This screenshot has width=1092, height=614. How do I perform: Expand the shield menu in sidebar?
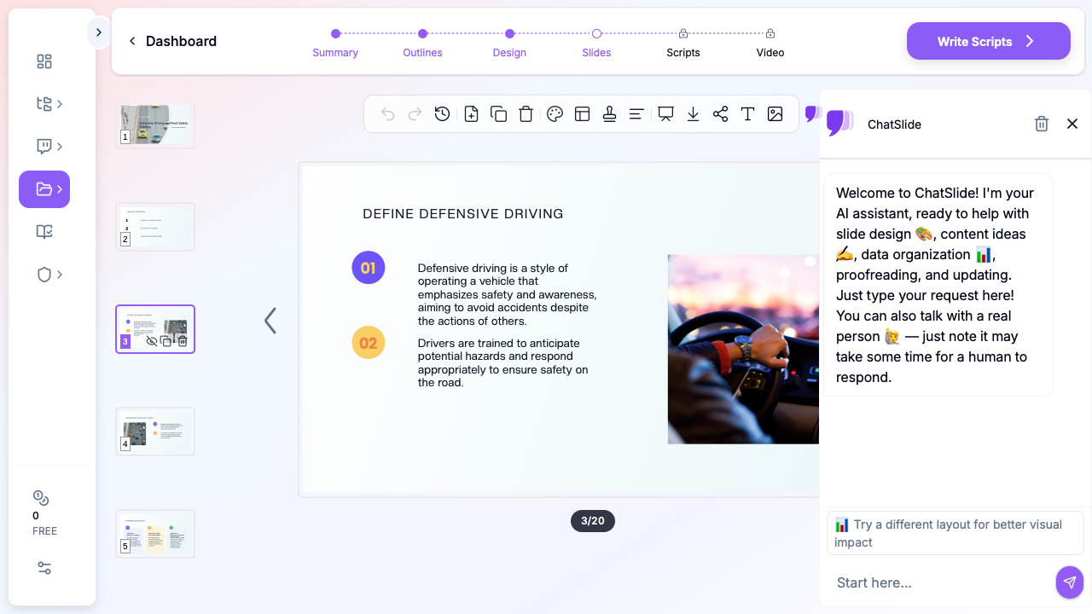click(49, 275)
